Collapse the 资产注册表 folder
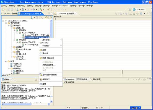The width and height of the screenshot is (153, 110). [6, 23]
